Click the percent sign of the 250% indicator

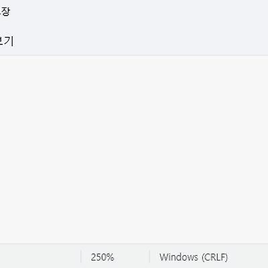(x=110, y=257)
